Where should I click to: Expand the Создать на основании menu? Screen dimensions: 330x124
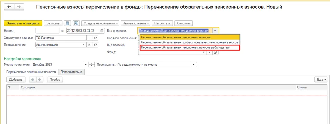[100, 23]
